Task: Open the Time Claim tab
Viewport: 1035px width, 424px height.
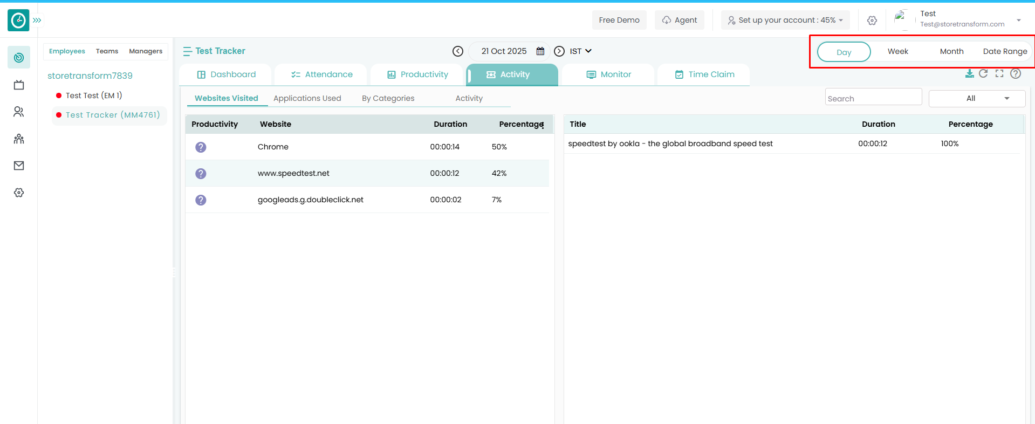Action: pyautogui.click(x=704, y=74)
